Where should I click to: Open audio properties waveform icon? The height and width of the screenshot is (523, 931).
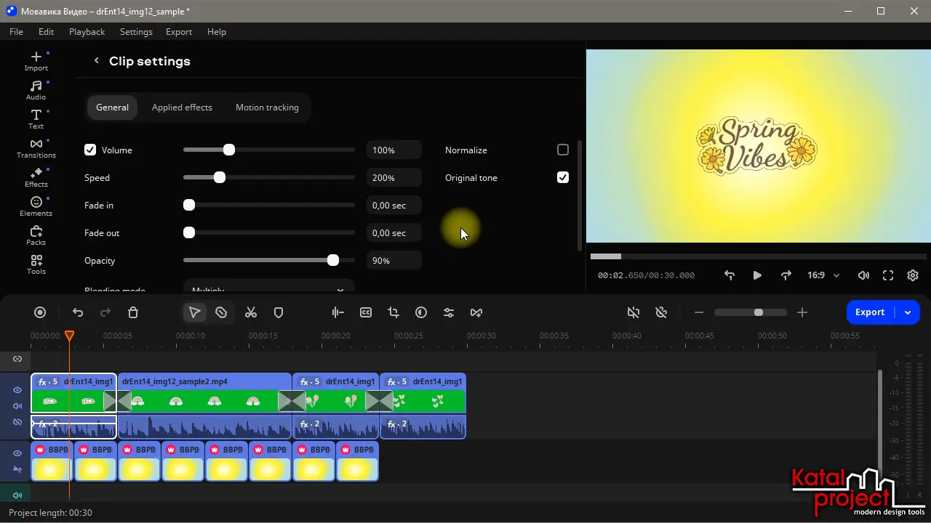point(337,312)
